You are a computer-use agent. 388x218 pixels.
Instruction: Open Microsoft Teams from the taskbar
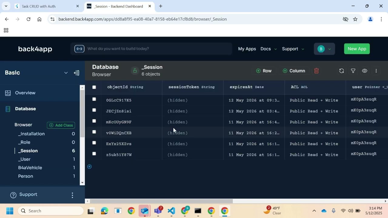pos(158,211)
